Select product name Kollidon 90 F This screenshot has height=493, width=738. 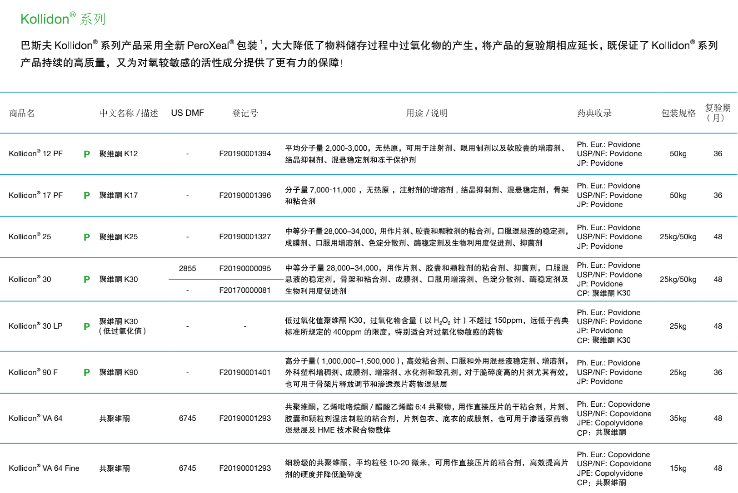33,372
